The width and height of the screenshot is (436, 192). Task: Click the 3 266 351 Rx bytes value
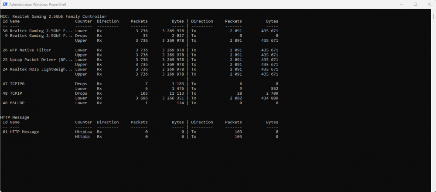coord(173,98)
